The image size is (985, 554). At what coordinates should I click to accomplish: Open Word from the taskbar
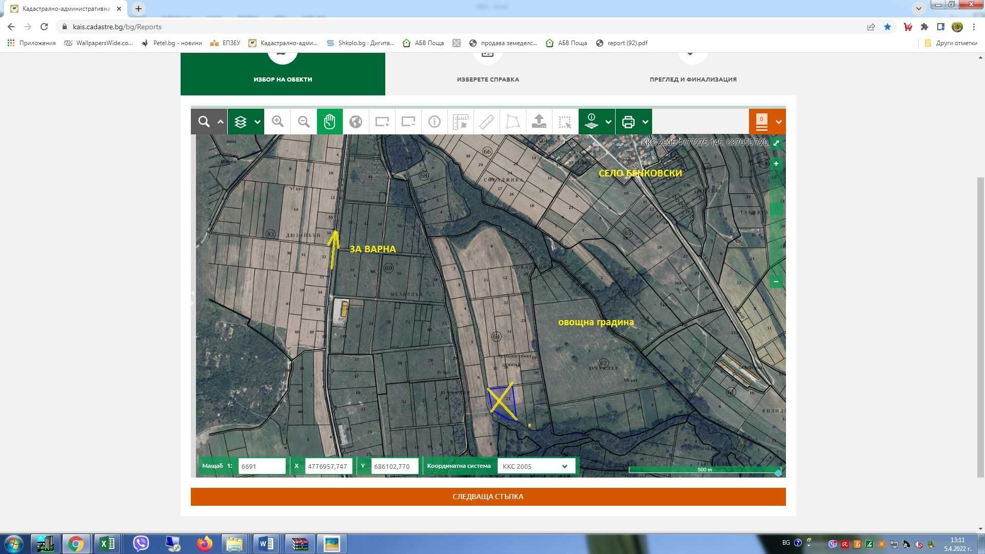click(267, 544)
